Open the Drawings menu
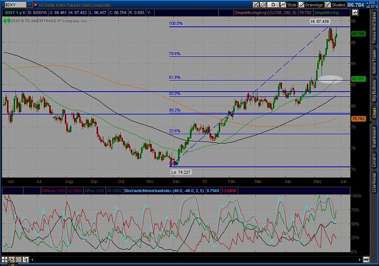The width and height of the screenshot is (379, 266). click(311, 5)
